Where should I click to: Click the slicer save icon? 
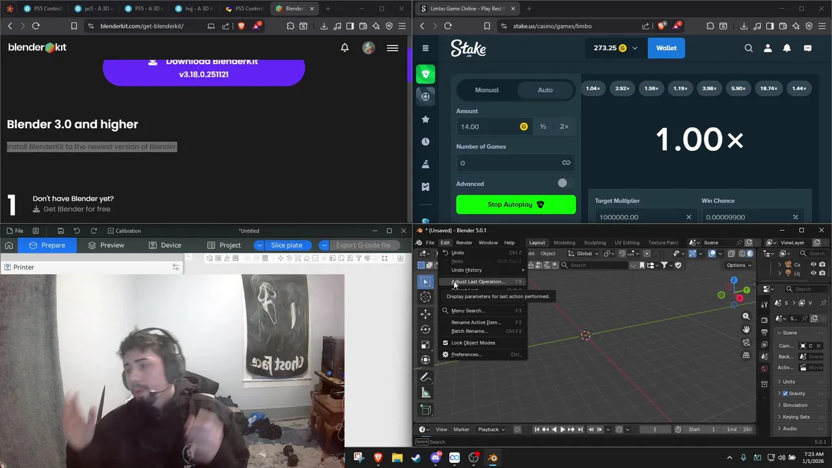pos(60,231)
